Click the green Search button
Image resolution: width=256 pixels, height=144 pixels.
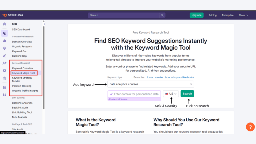pos(187,94)
